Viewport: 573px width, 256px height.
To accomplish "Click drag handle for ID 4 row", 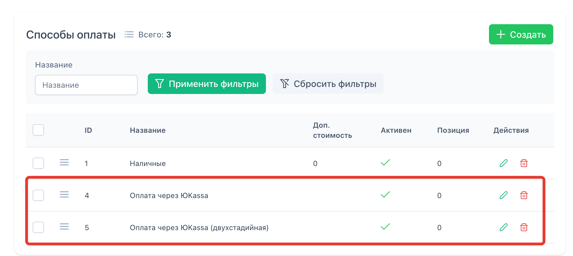I will [64, 195].
